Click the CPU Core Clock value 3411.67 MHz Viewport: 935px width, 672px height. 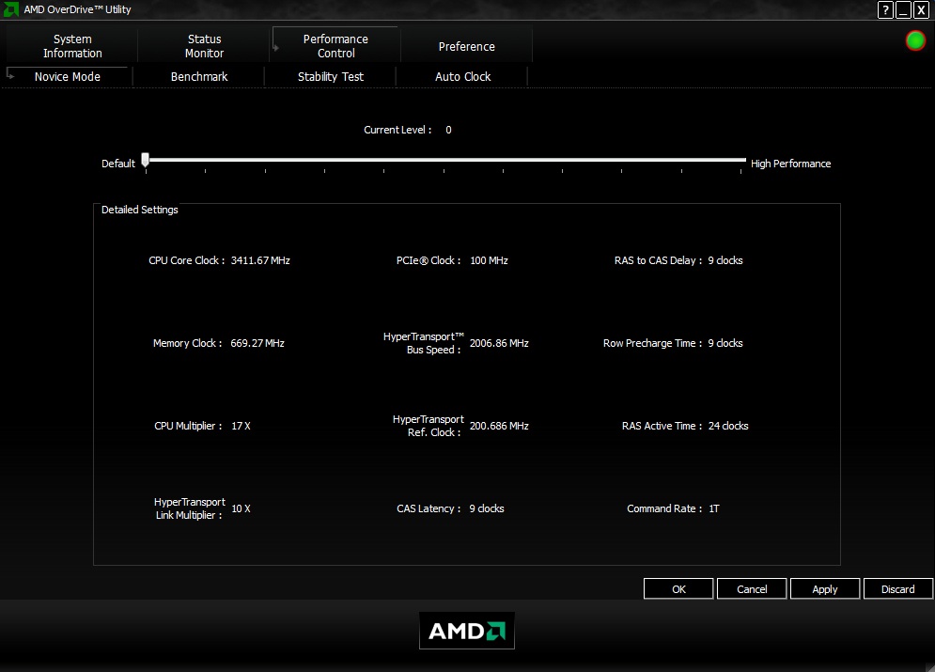[260, 260]
